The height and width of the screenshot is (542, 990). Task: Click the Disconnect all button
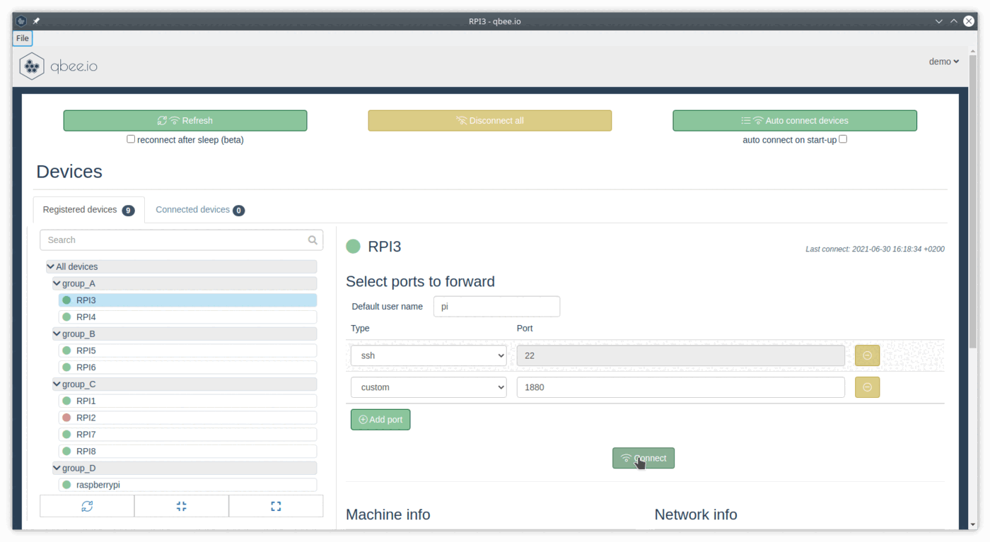coord(489,120)
